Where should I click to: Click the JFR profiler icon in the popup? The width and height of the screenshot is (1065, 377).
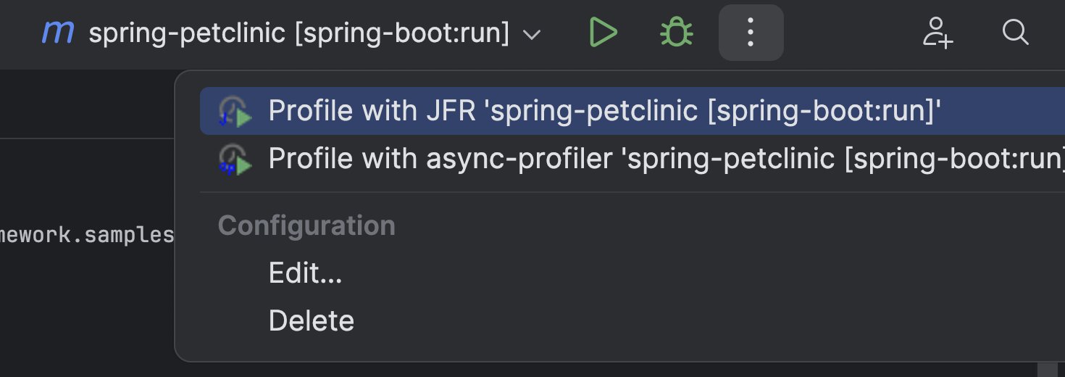tap(235, 112)
